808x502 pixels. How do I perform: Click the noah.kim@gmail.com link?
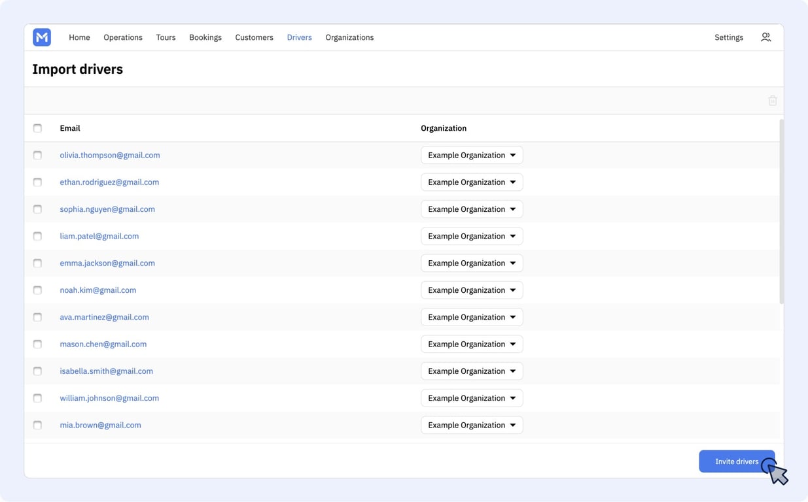pos(98,290)
